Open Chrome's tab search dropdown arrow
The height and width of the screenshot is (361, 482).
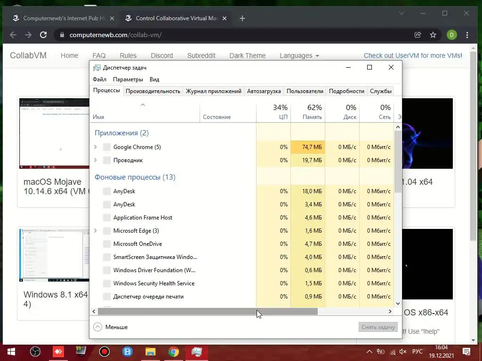402,14
